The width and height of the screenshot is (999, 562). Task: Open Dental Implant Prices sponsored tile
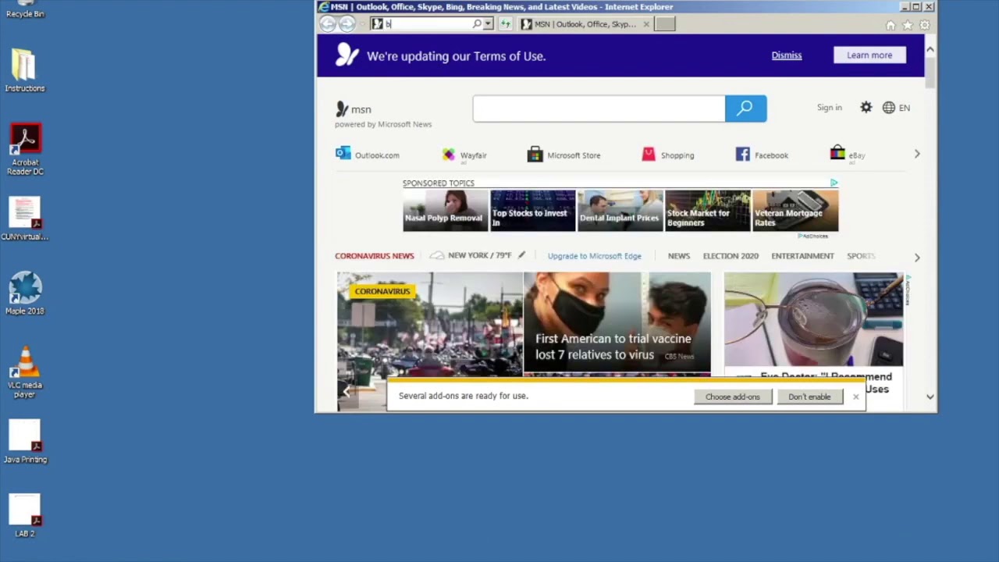[x=620, y=211]
